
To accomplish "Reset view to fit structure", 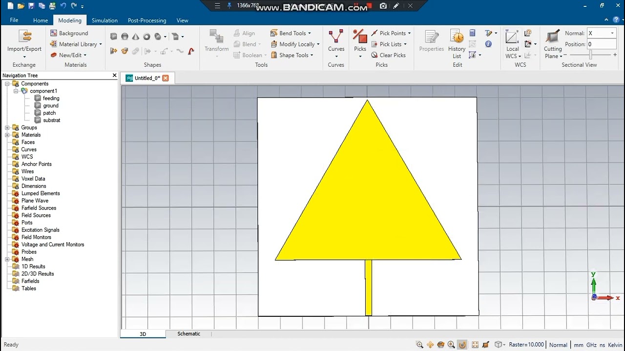I will point(475,345).
